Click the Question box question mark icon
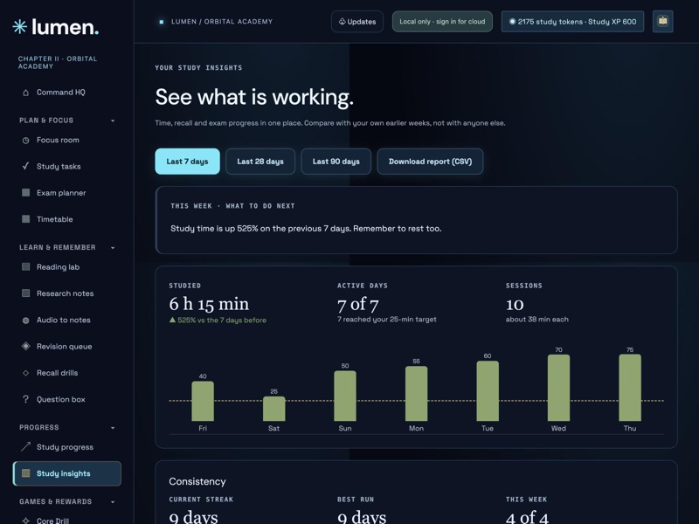 (26, 399)
